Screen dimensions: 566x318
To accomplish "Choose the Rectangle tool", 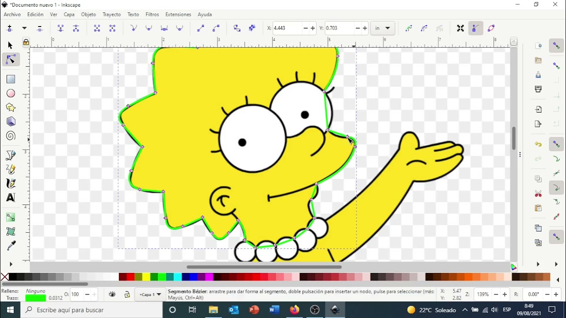I will pyautogui.click(x=11, y=79).
